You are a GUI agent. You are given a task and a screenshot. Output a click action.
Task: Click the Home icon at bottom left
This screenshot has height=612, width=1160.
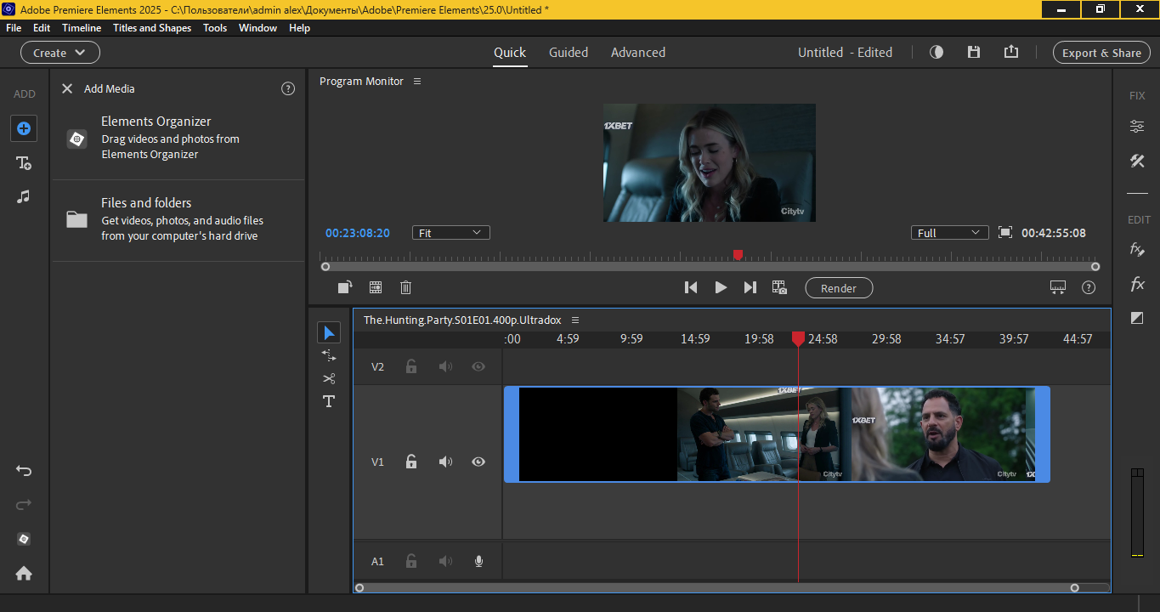point(24,573)
